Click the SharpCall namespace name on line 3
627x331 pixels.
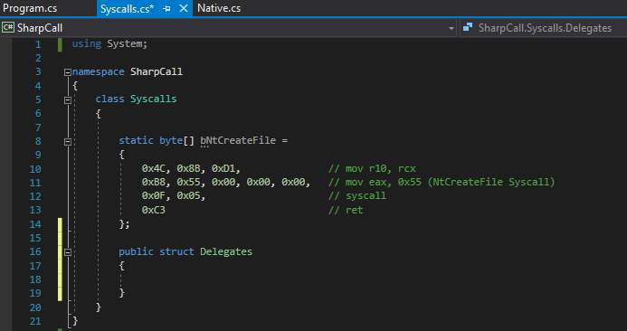click(157, 71)
